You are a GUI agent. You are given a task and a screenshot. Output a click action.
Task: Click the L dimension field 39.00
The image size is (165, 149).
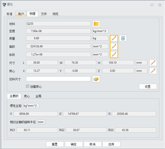pos(42,62)
